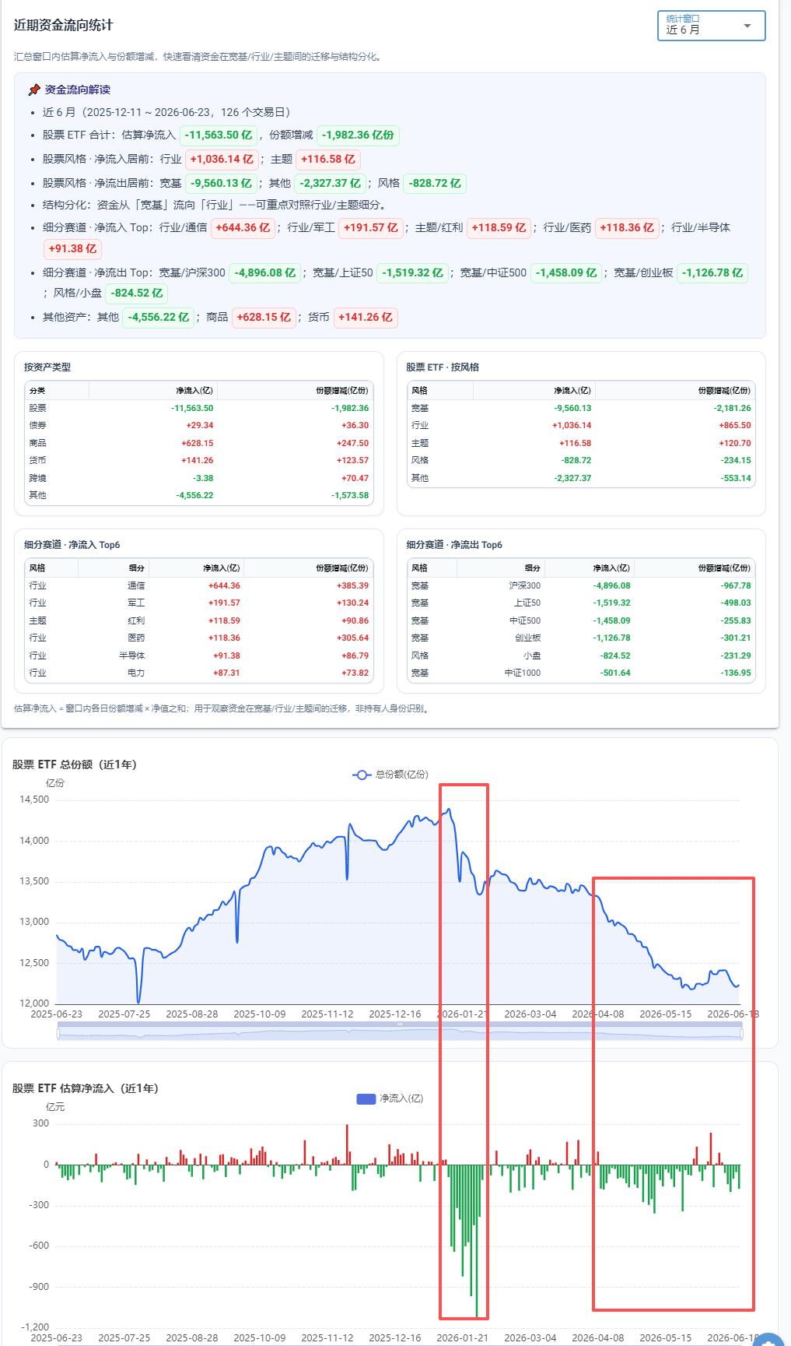
Task: Click the +118.59 亿 badge for 主题/红利
Action: 499,228
